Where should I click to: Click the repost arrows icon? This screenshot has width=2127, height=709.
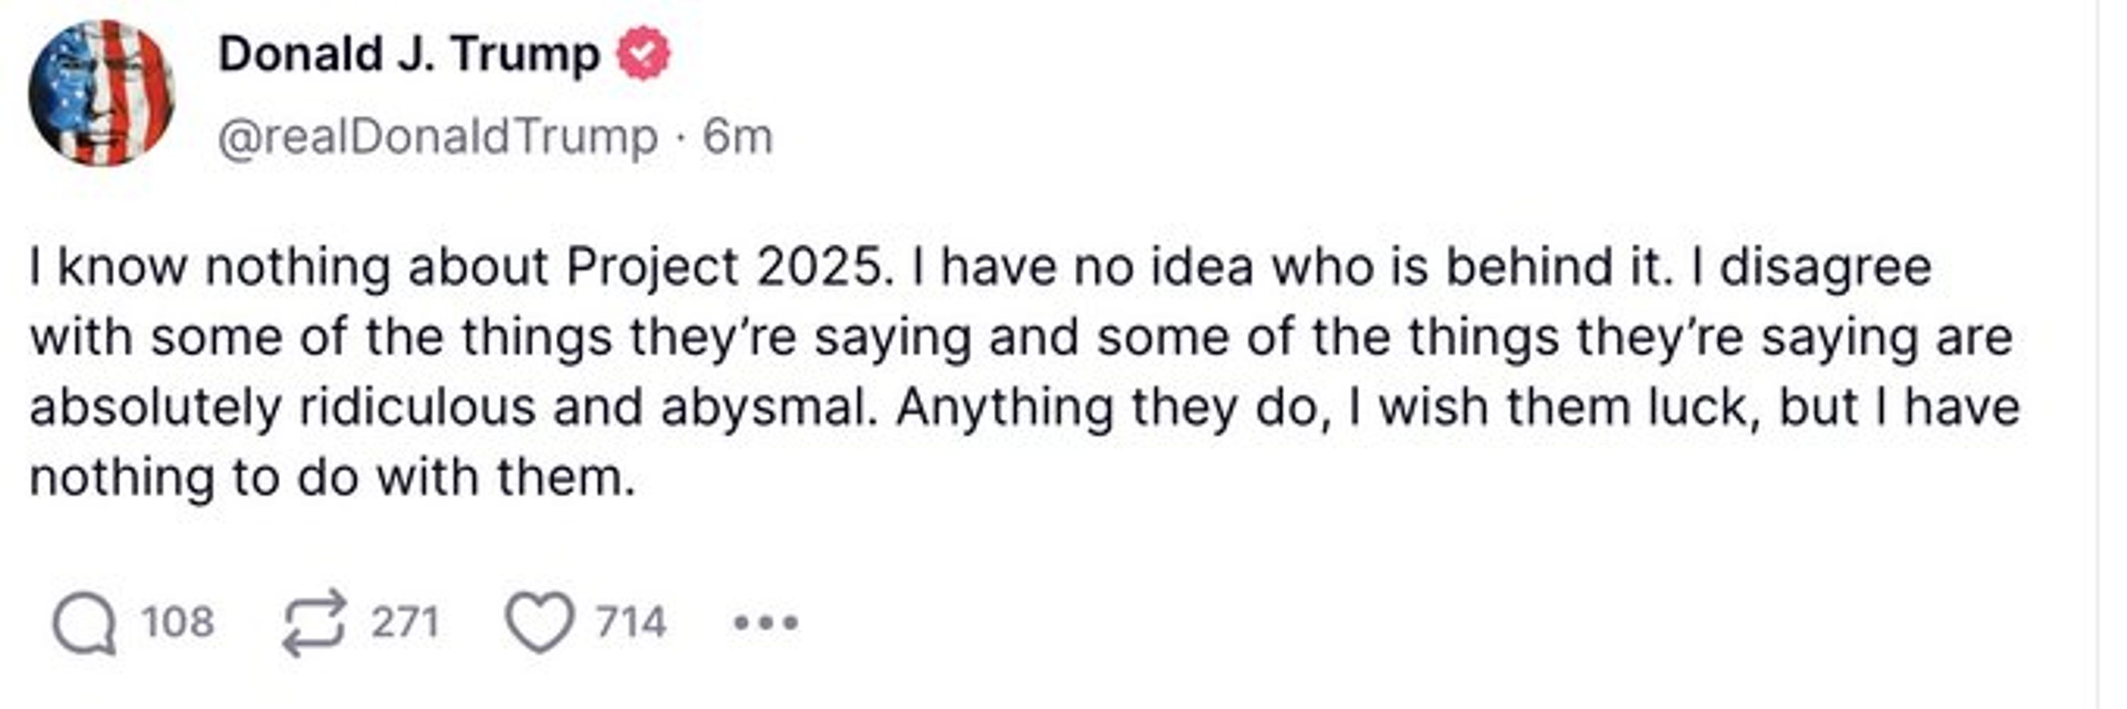tap(314, 623)
